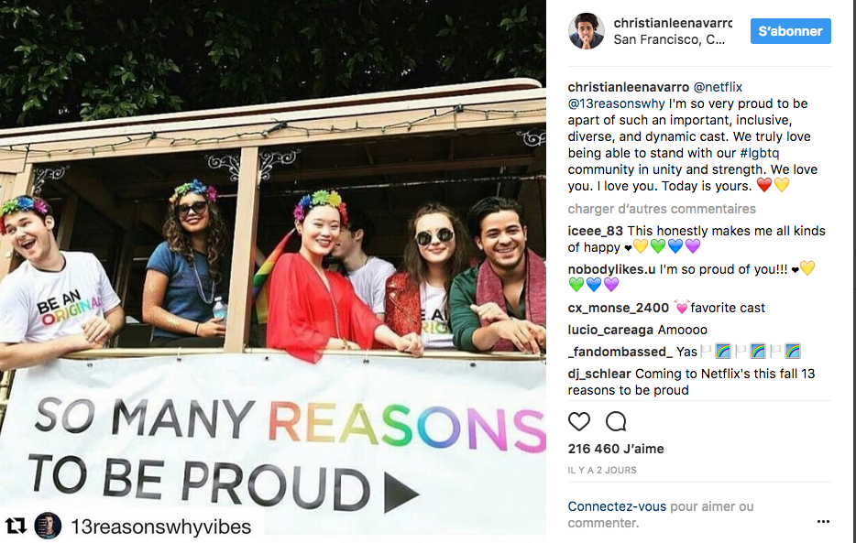This screenshot has width=856, height=543.
Task: Open the @netflix mention link
Action: coord(718,87)
